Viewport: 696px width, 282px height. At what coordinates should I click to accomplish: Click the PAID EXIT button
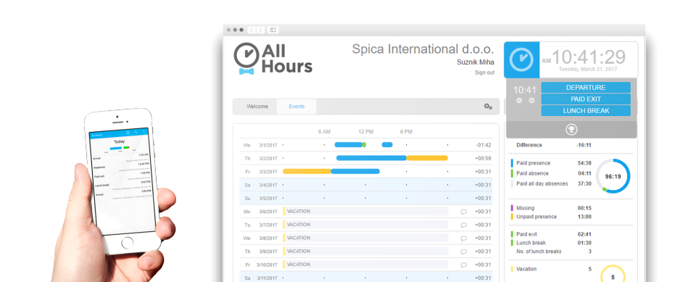click(x=586, y=99)
